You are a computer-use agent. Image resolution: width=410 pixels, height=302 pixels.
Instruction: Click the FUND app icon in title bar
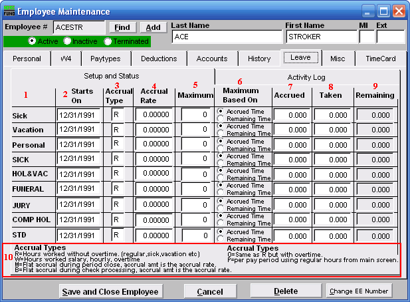pyautogui.click(x=9, y=11)
